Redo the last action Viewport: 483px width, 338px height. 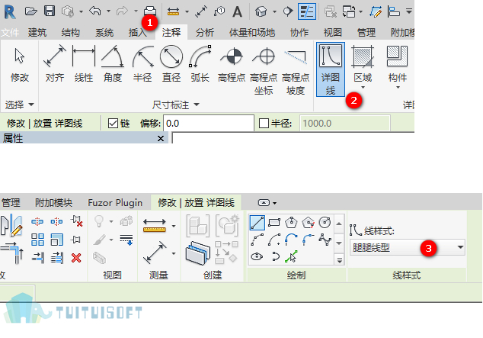click(x=122, y=11)
